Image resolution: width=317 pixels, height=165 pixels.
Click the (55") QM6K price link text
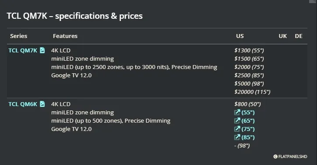point(248,113)
